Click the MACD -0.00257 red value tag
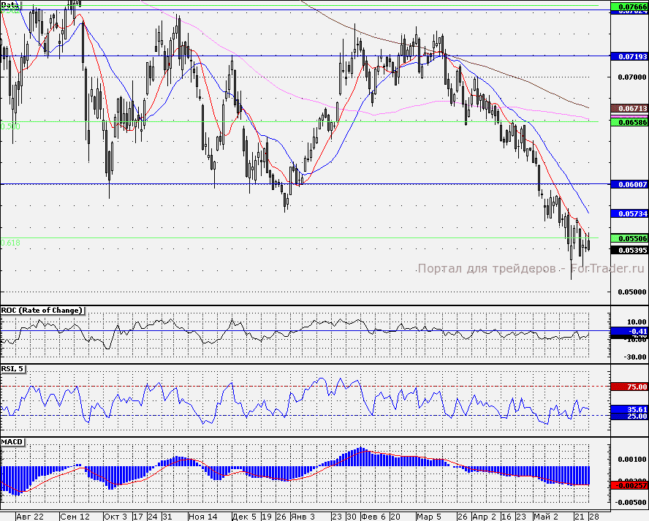The height and width of the screenshot is (521, 649). point(629,484)
